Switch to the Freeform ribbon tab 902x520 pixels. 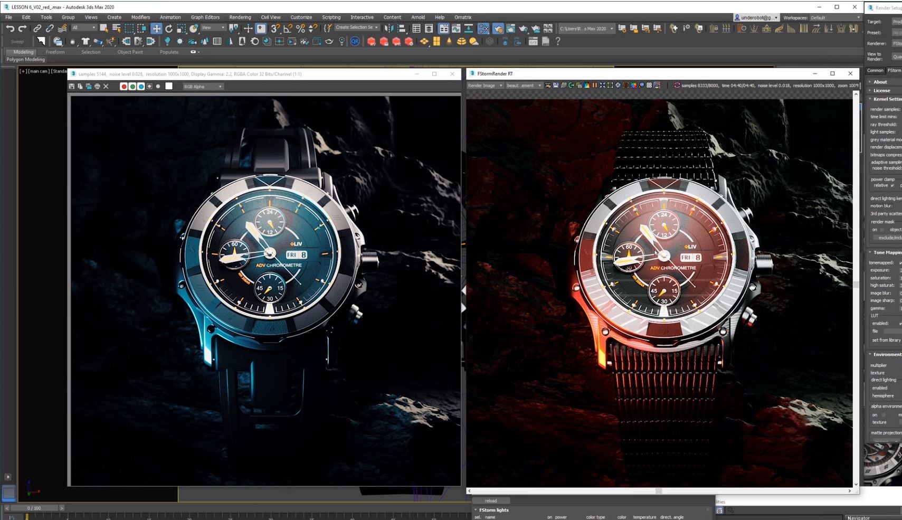(55, 52)
